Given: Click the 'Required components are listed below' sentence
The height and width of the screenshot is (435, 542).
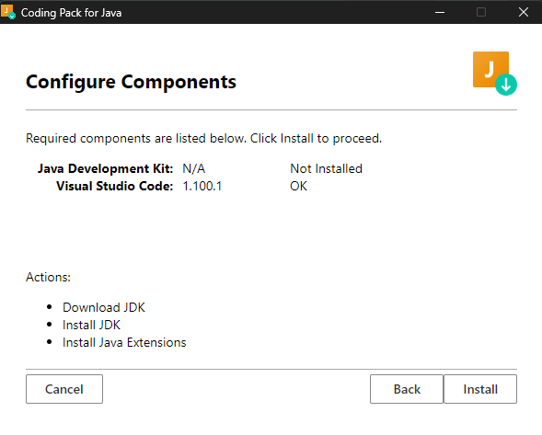Looking at the screenshot, I should pos(204,138).
